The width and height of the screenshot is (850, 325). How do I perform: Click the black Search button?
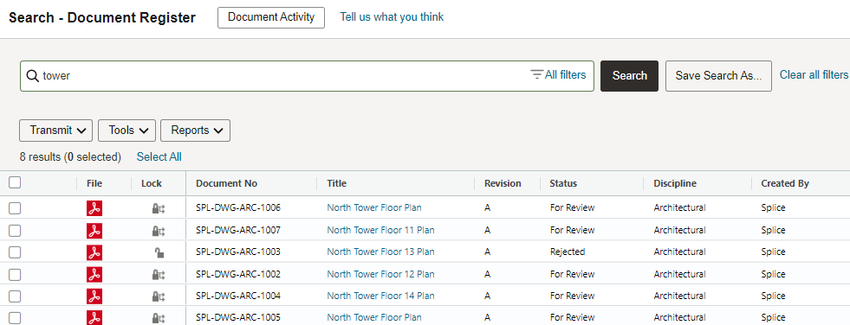click(x=629, y=76)
